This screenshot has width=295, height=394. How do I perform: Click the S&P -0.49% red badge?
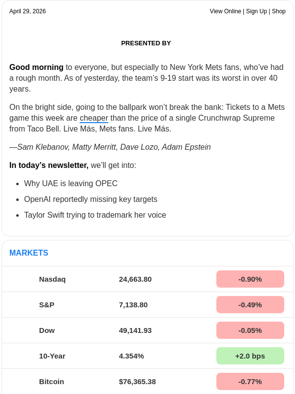tap(250, 305)
